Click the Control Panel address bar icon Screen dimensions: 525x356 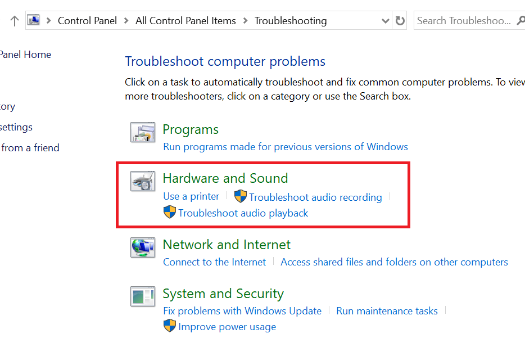(34, 21)
